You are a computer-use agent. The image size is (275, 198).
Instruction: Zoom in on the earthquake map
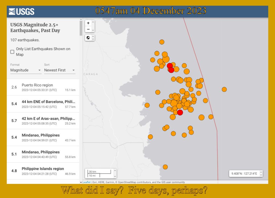[88, 23]
